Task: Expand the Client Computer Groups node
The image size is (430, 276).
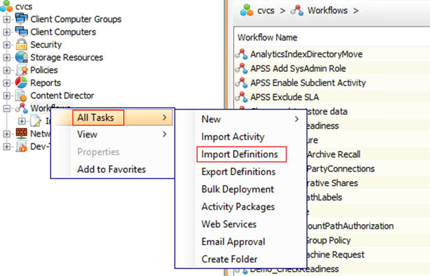Action: coord(7,19)
